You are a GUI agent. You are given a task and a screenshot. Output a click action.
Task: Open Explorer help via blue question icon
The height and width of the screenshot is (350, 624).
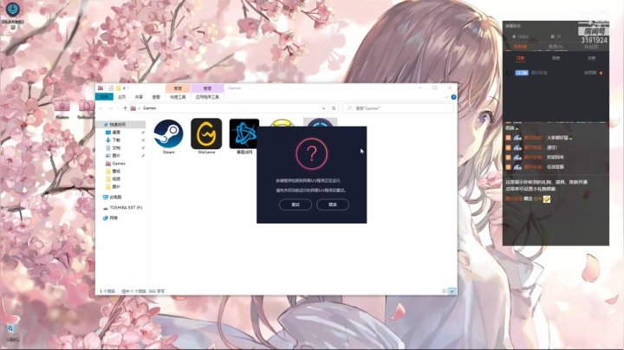(453, 97)
